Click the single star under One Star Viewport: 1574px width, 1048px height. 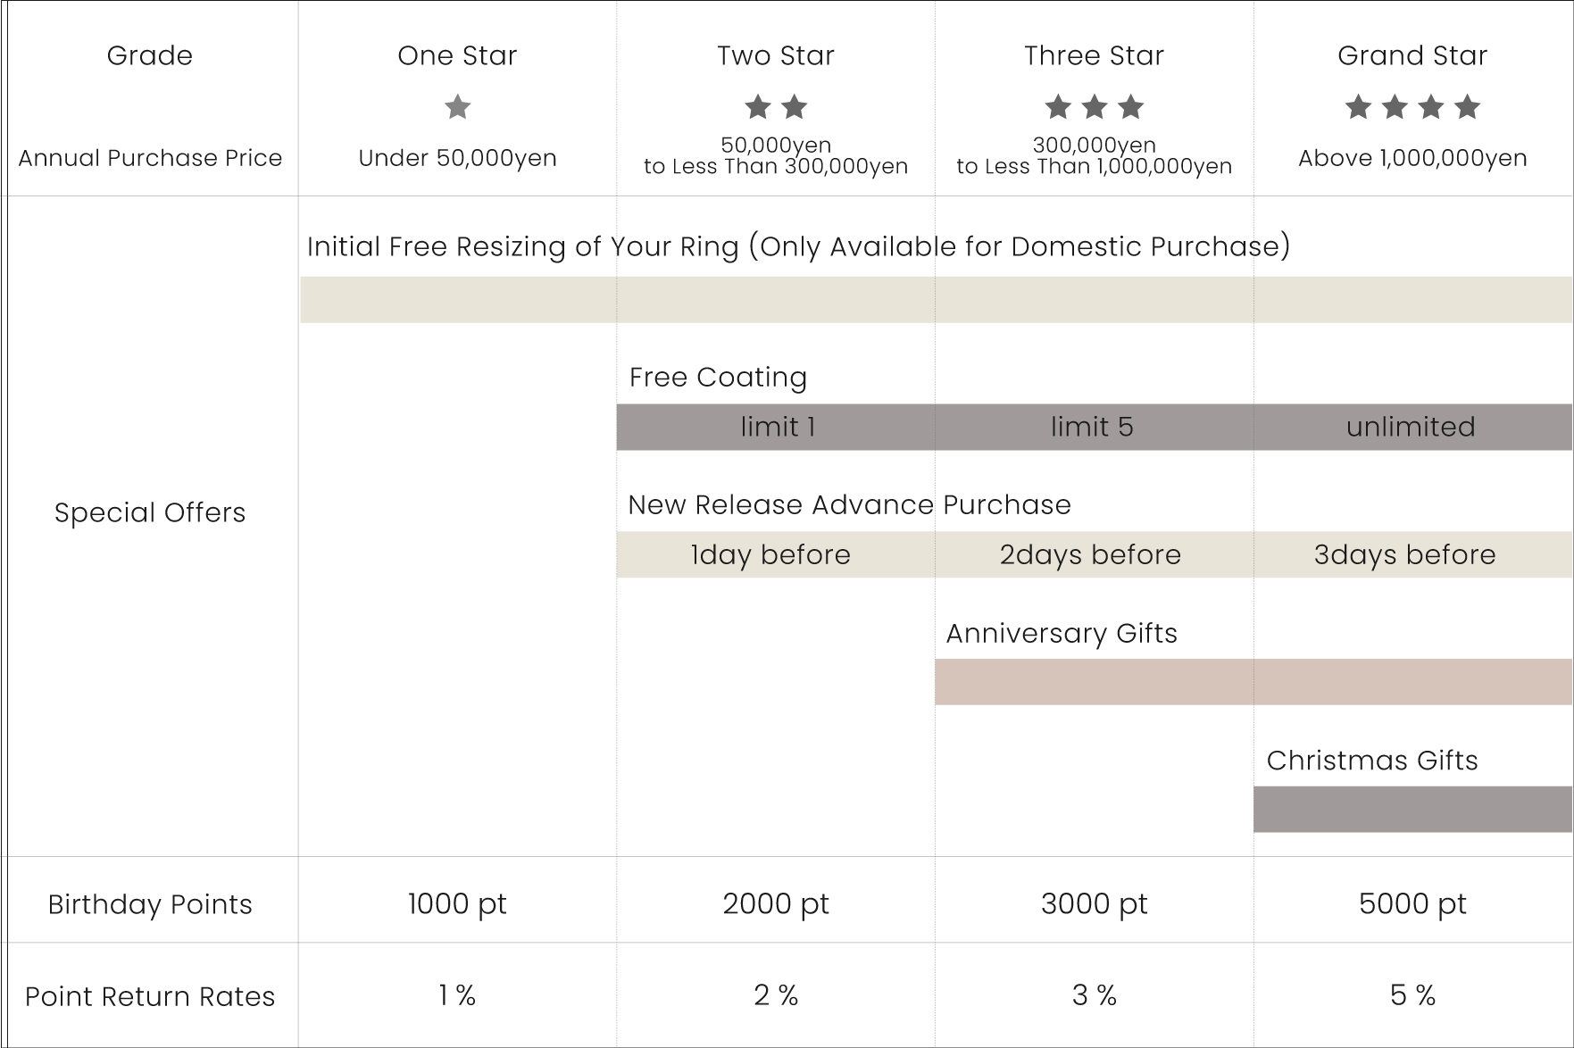(457, 107)
